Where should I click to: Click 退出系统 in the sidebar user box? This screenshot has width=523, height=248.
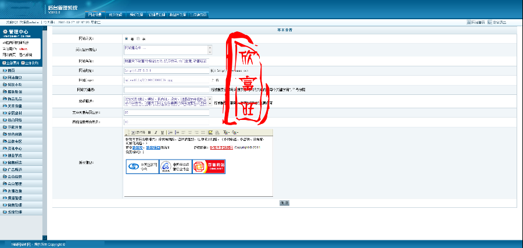tap(26, 55)
